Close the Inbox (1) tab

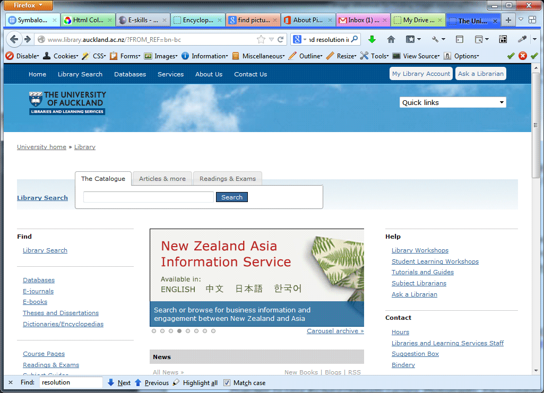click(x=384, y=20)
